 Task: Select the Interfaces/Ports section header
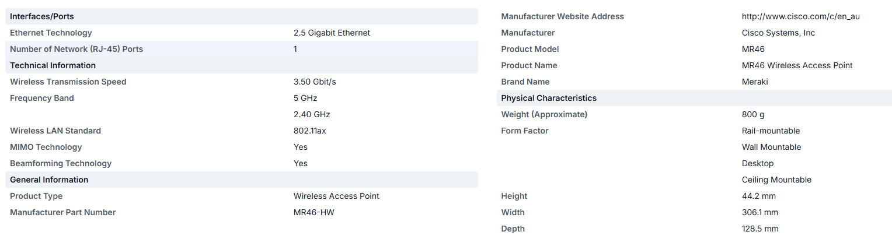coord(42,16)
